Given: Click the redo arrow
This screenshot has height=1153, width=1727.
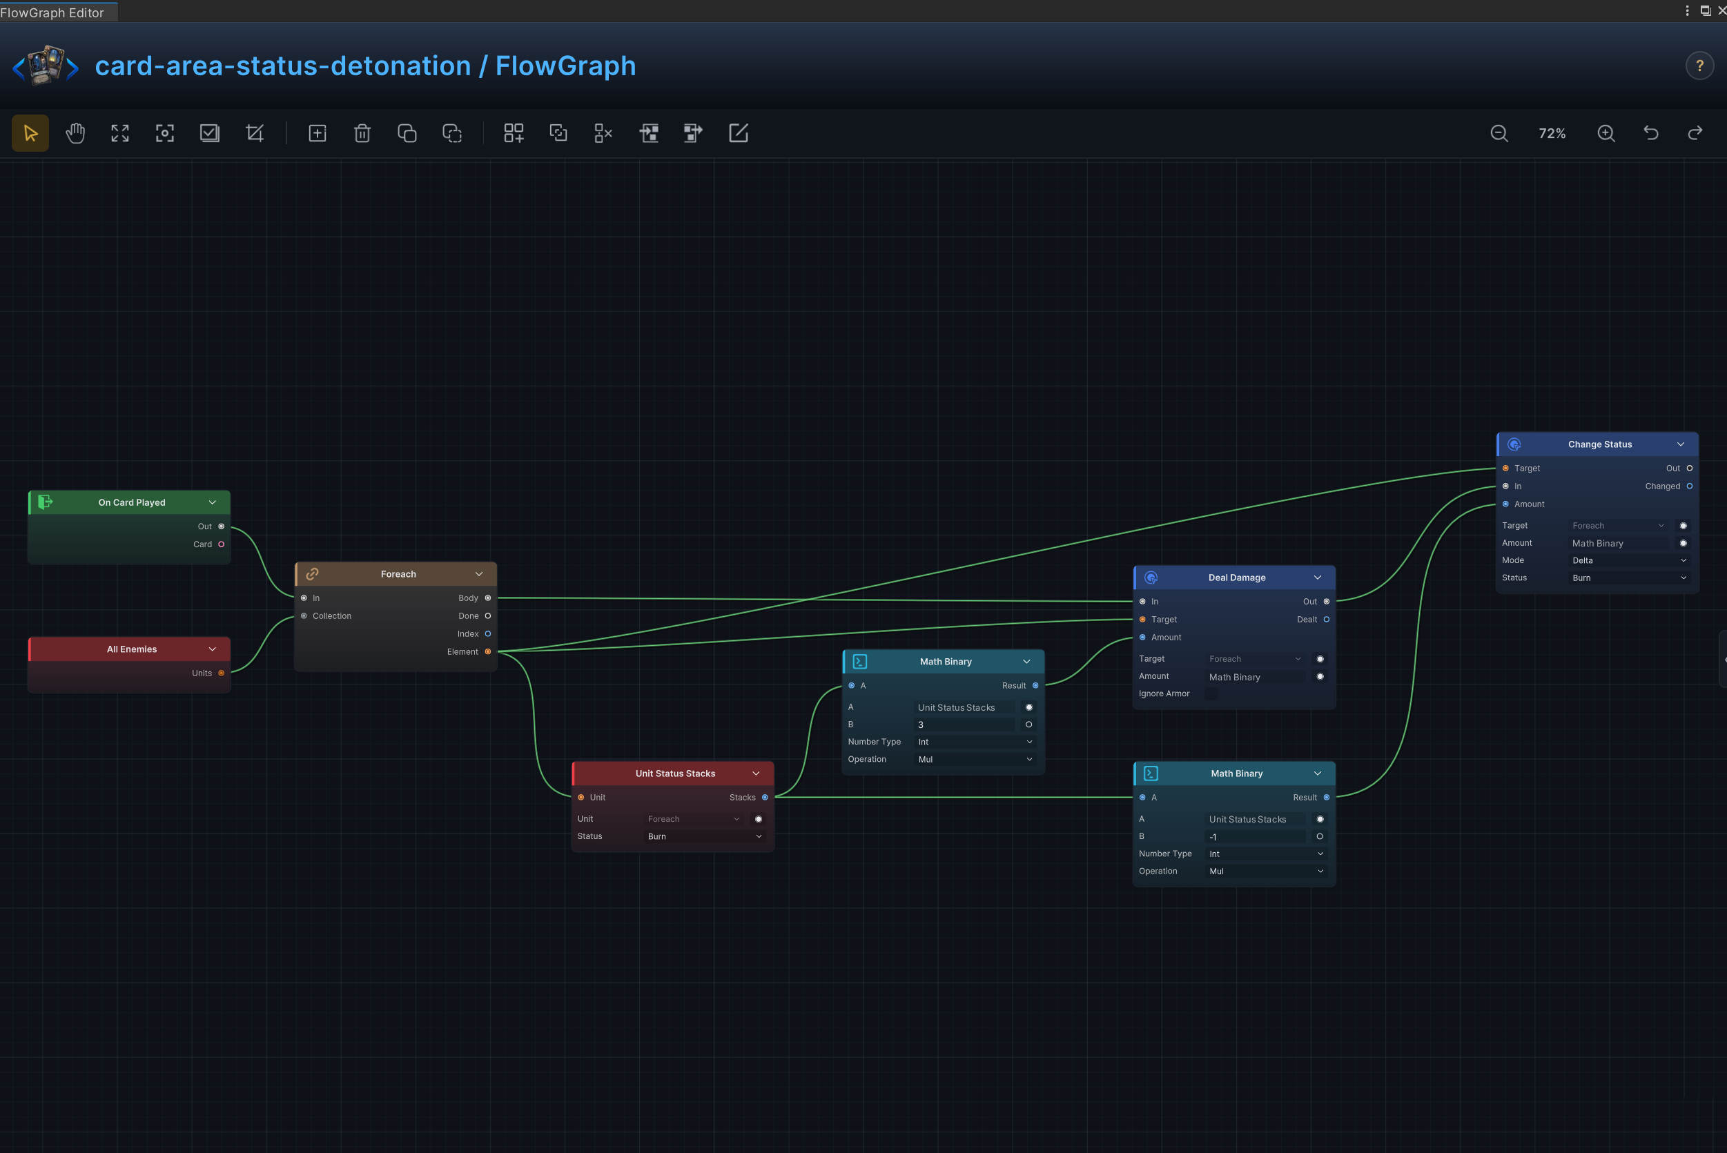Looking at the screenshot, I should pos(1695,133).
